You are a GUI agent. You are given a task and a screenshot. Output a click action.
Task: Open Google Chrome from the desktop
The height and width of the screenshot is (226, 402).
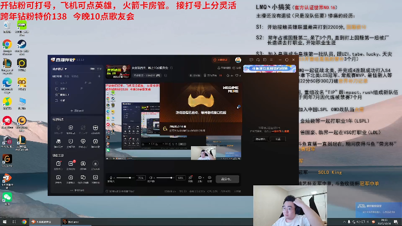point(7,47)
